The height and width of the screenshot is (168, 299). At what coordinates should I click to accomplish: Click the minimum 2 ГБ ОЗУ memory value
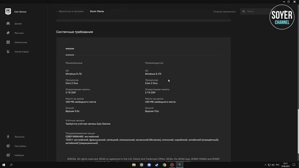pos(71,92)
